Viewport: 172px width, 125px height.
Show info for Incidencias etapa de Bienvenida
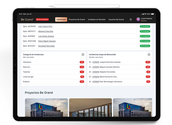(x=149, y=55)
